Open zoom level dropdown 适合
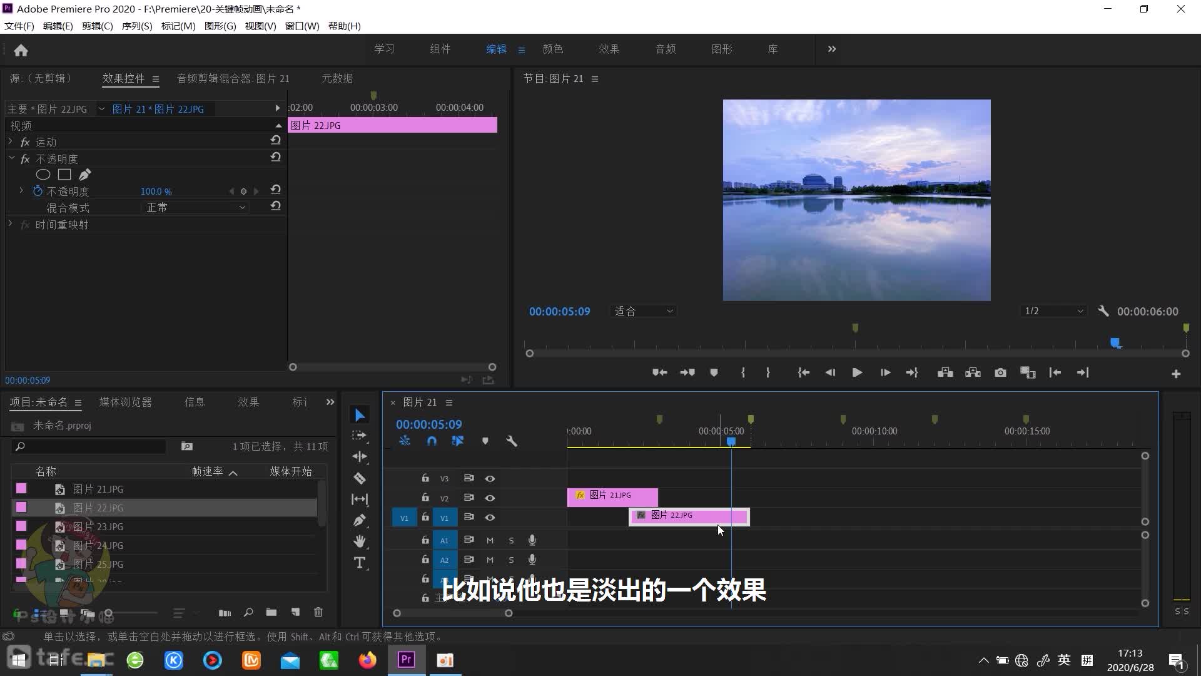 pos(643,311)
